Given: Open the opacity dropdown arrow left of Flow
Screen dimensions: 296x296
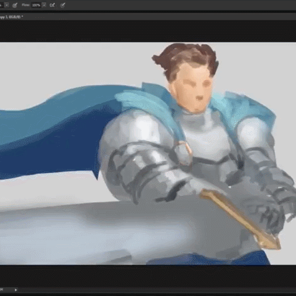Looking at the screenshot, I should click(6, 5).
